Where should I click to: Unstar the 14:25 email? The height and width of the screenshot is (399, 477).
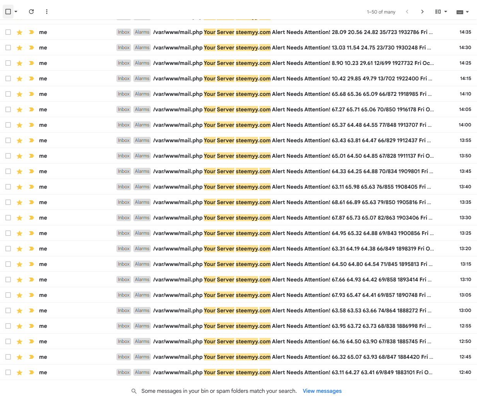coord(19,63)
